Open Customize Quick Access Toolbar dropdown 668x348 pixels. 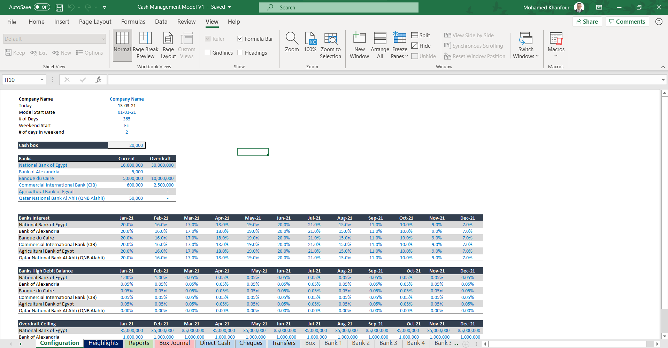pyautogui.click(x=105, y=7)
